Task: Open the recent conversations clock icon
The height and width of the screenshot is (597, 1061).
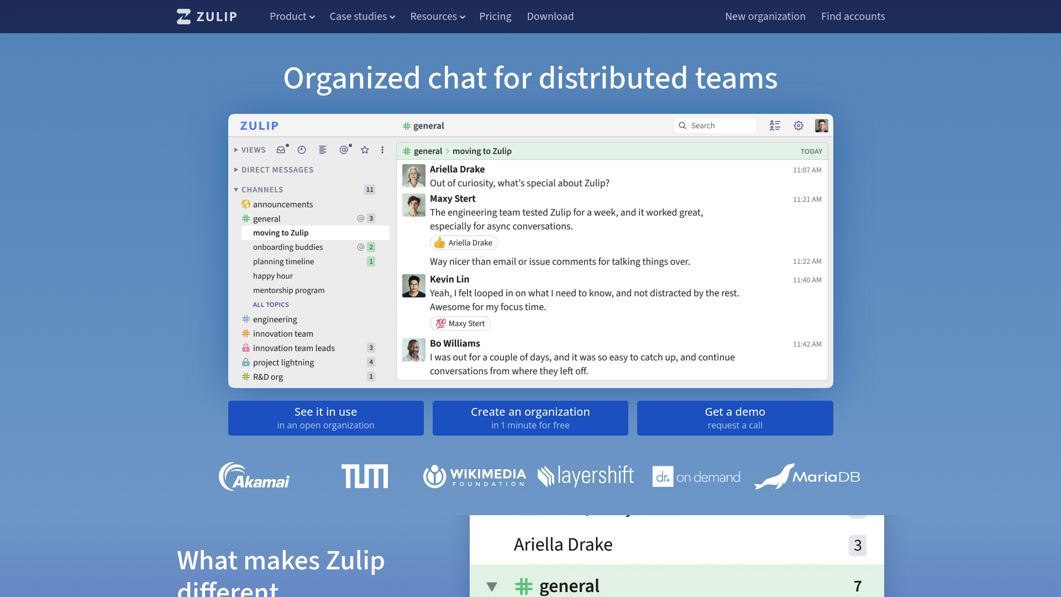Action: click(302, 150)
